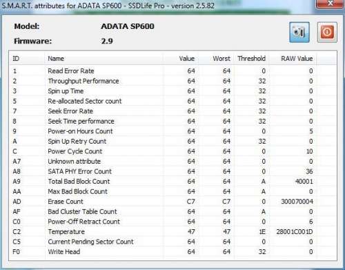The width and height of the screenshot is (345, 270).
Task: Sort by the RAW Value column header
Action: pos(293,59)
